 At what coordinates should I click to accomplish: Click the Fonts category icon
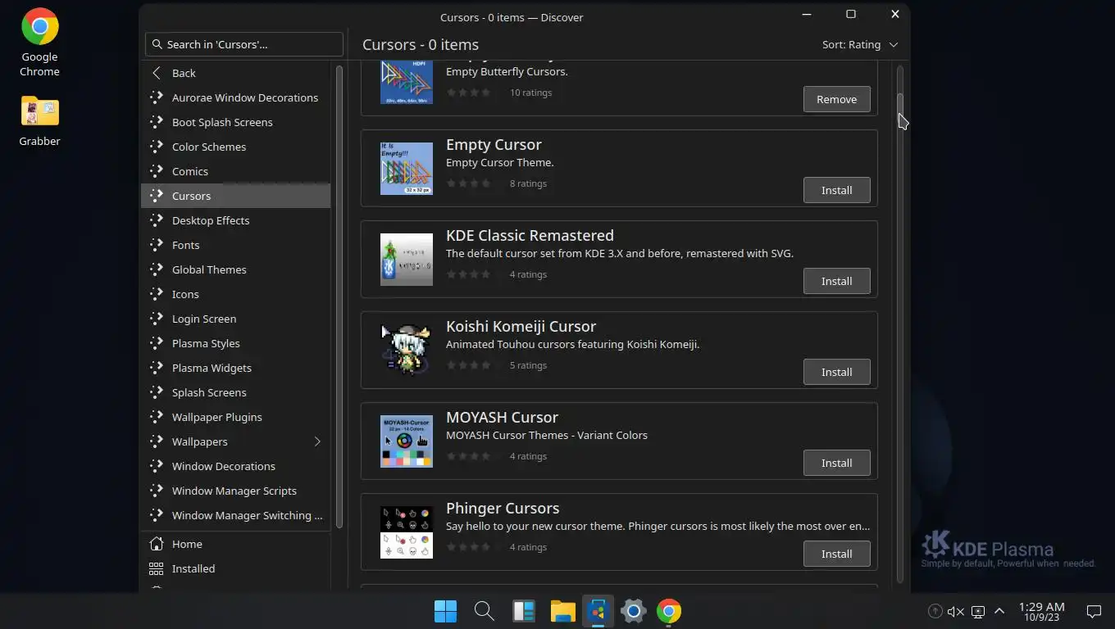point(157,245)
